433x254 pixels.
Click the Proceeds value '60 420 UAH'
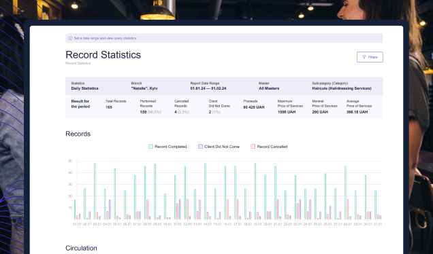coord(254,107)
